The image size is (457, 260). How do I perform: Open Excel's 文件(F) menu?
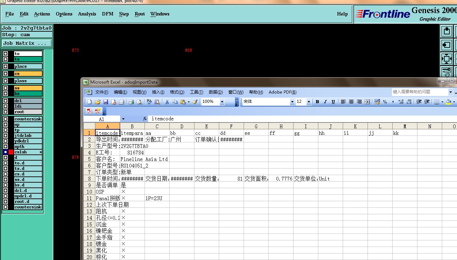[x=102, y=92]
